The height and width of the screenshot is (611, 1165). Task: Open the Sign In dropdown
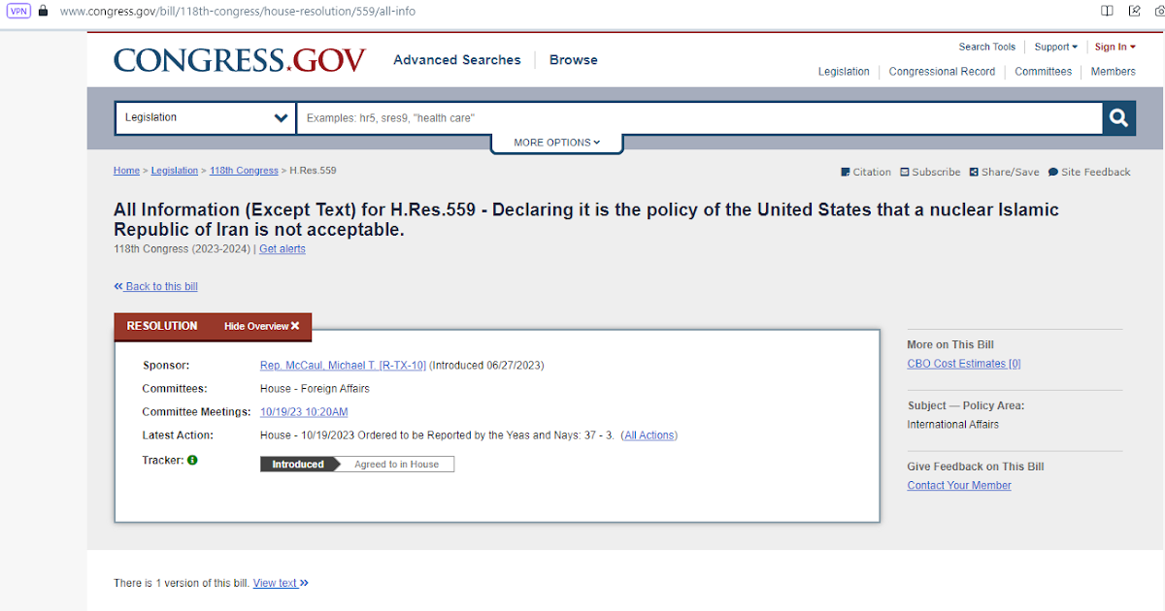pos(1115,47)
